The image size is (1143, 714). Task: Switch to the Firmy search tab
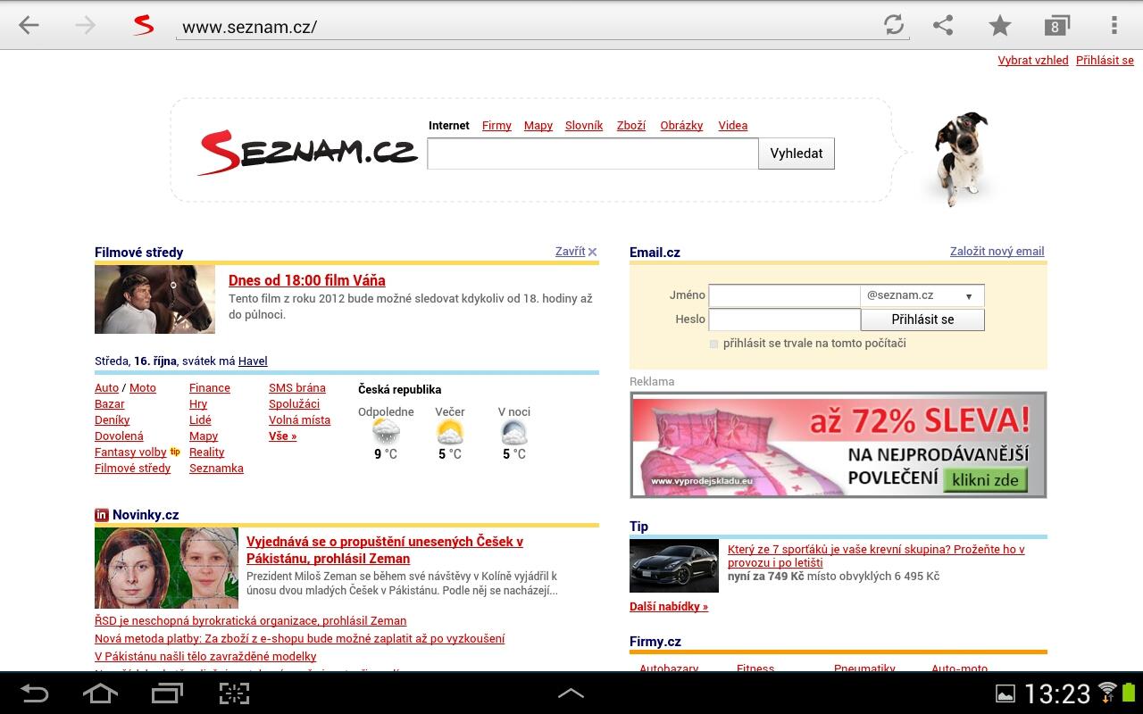(496, 126)
